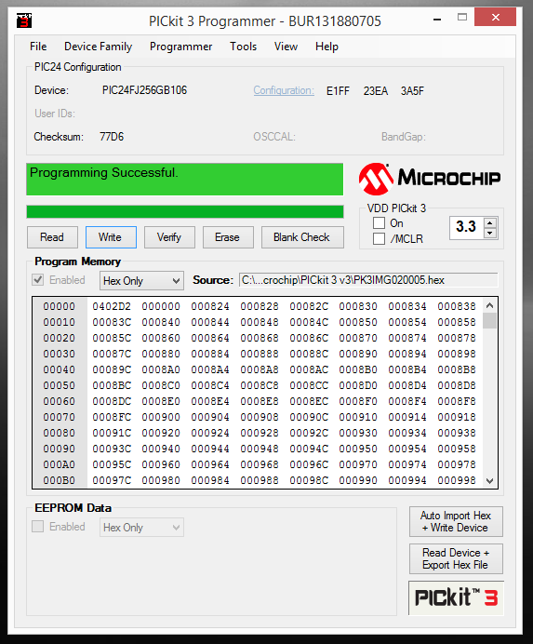533x644 pixels.
Task: Click device name PIC24FJ256GB106
Action: pyautogui.click(x=144, y=90)
